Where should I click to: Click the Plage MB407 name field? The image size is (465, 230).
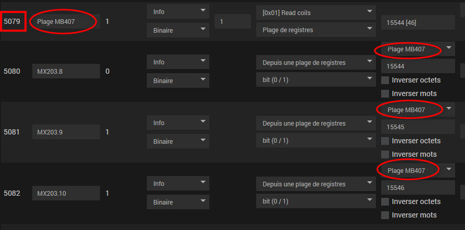(65, 21)
